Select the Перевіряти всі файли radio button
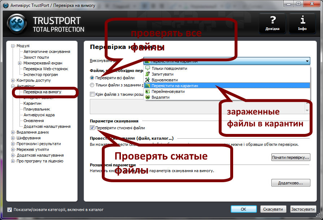Image resolution: width=323 pixels, height=220 pixels. (x=91, y=78)
